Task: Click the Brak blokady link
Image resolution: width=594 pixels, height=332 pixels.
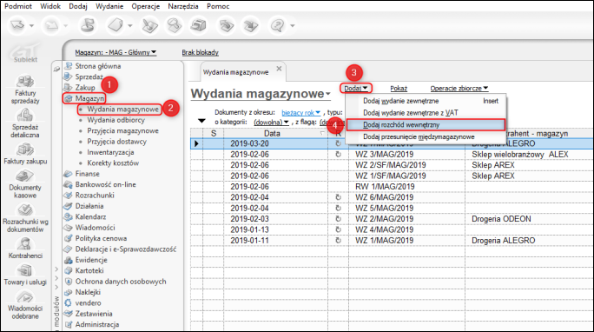Action: pos(200,52)
